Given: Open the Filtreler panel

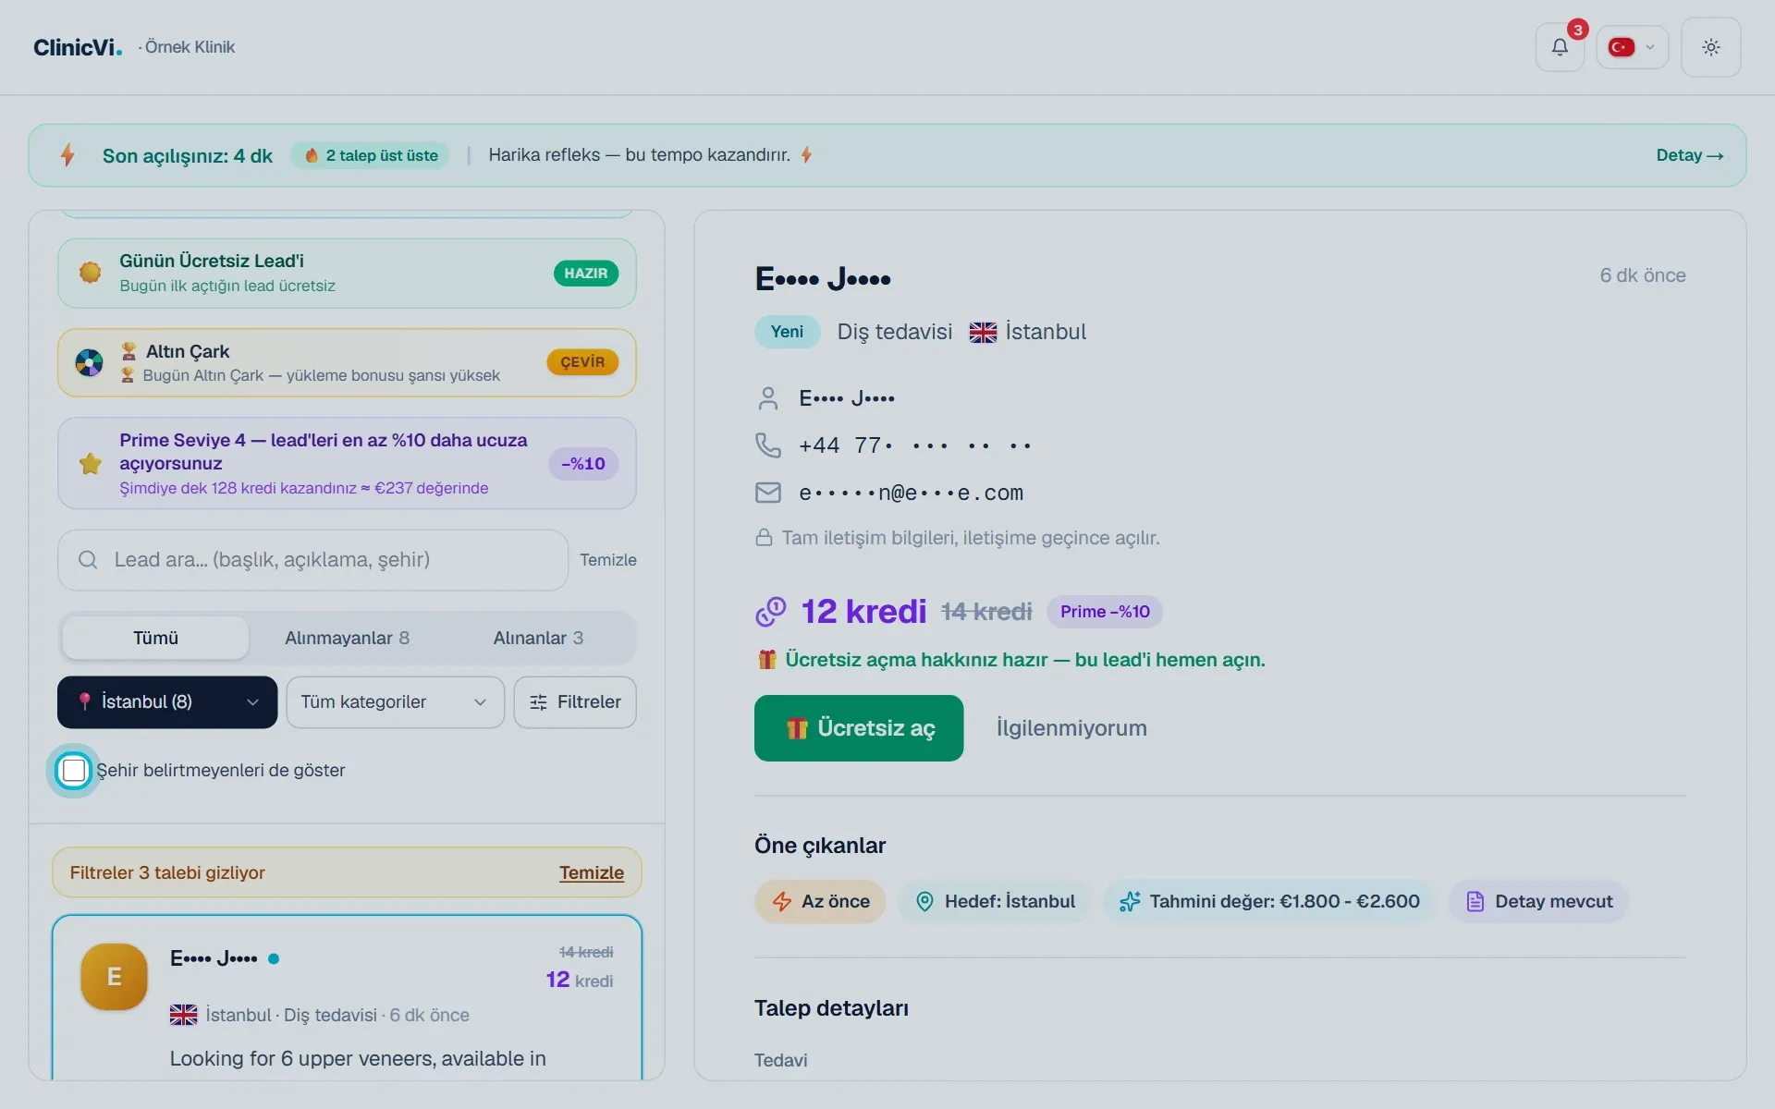Looking at the screenshot, I should coord(575,702).
